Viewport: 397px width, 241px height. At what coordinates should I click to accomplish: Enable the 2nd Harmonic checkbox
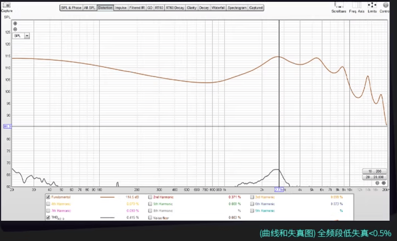tap(150, 197)
